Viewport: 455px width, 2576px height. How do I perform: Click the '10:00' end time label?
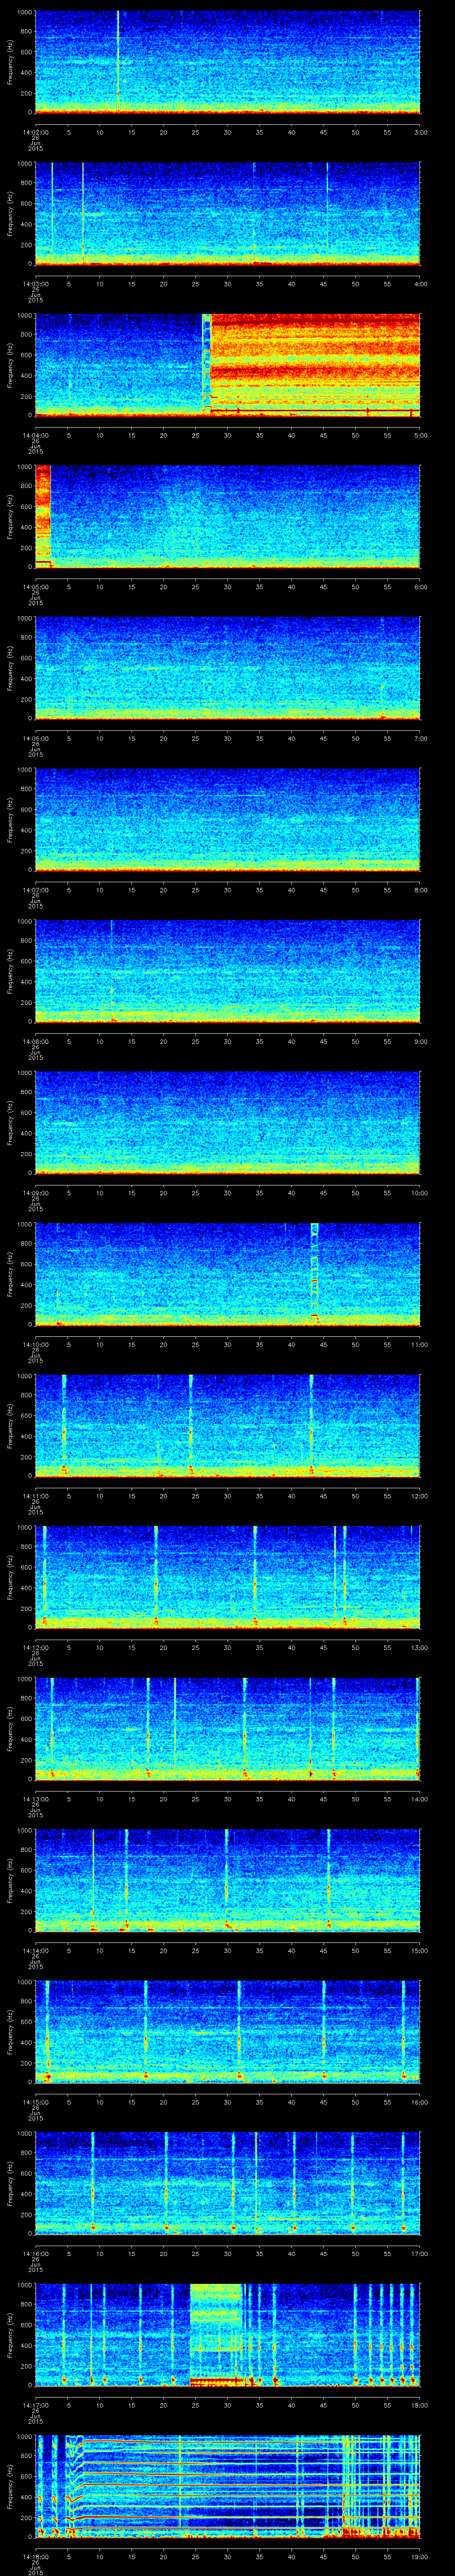[x=419, y=1192]
